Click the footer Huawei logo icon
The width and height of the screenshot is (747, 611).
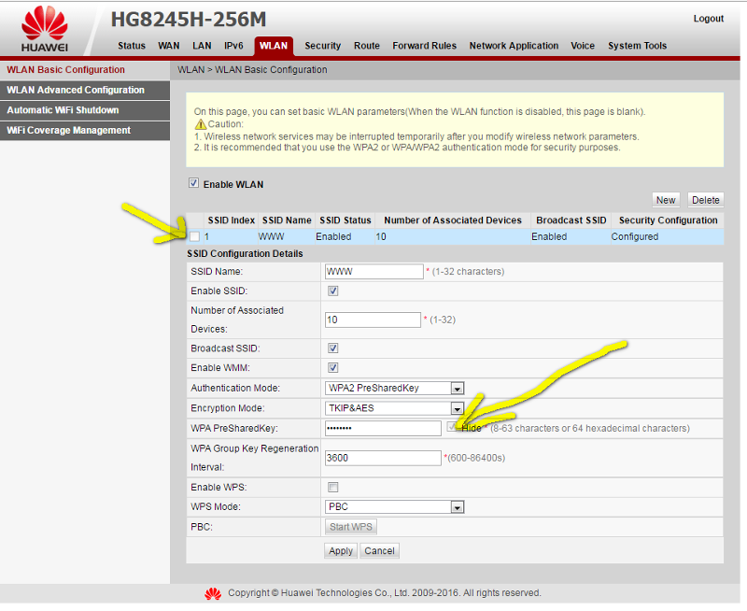pos(213,593)
